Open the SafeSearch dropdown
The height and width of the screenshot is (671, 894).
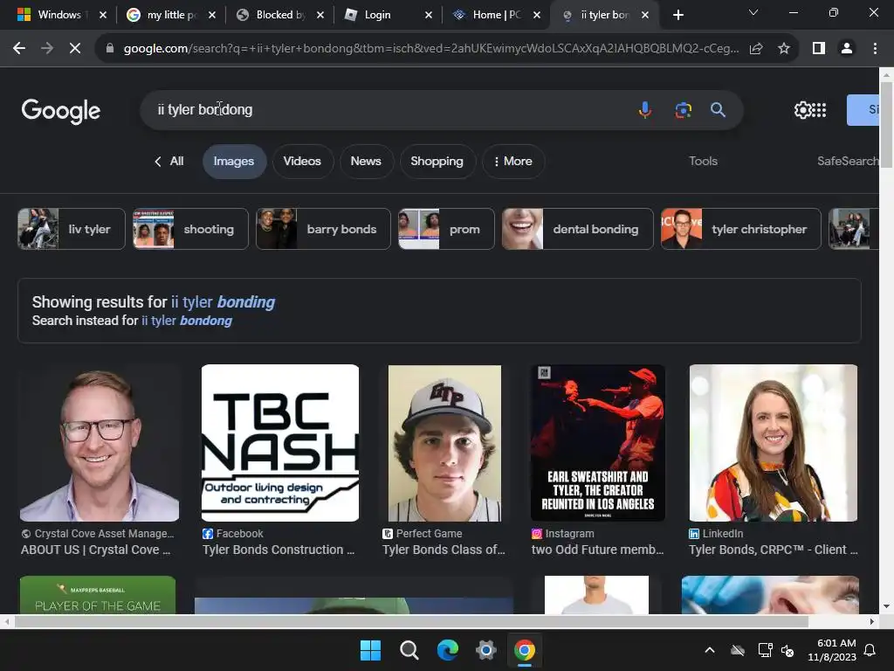click(x=847, y=162)
